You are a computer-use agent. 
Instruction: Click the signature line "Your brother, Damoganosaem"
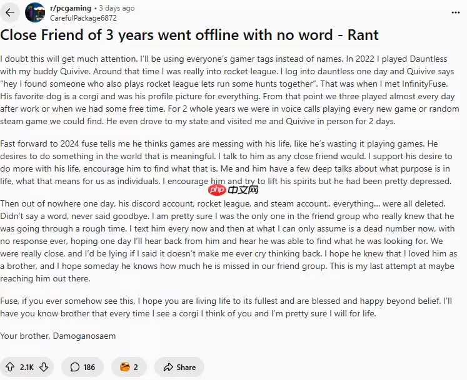(x=58, y=336)
